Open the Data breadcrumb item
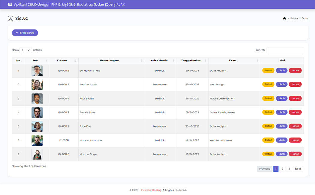 (x=305, y=18)
